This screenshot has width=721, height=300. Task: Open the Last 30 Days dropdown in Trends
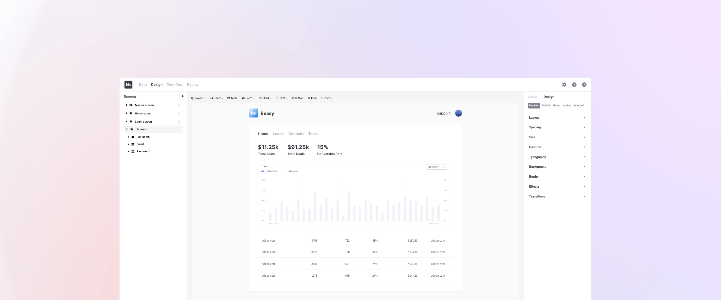point(436,167)
